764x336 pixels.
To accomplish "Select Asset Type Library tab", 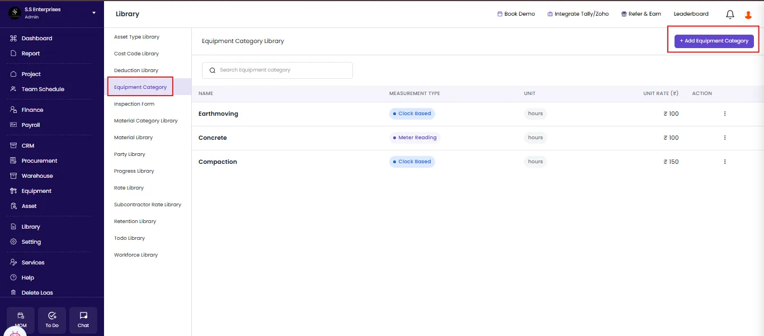I will (137, 37).
